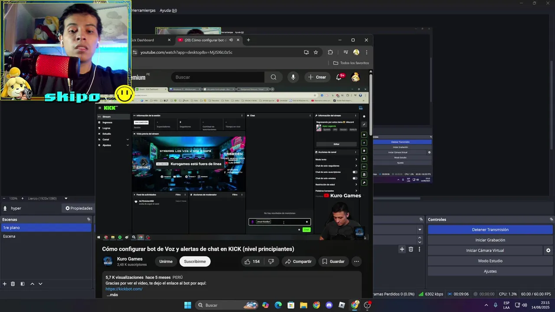Screen dimensions: 555x312
Task: Move scene up with the up arrow
Action: tap(32, 284)
